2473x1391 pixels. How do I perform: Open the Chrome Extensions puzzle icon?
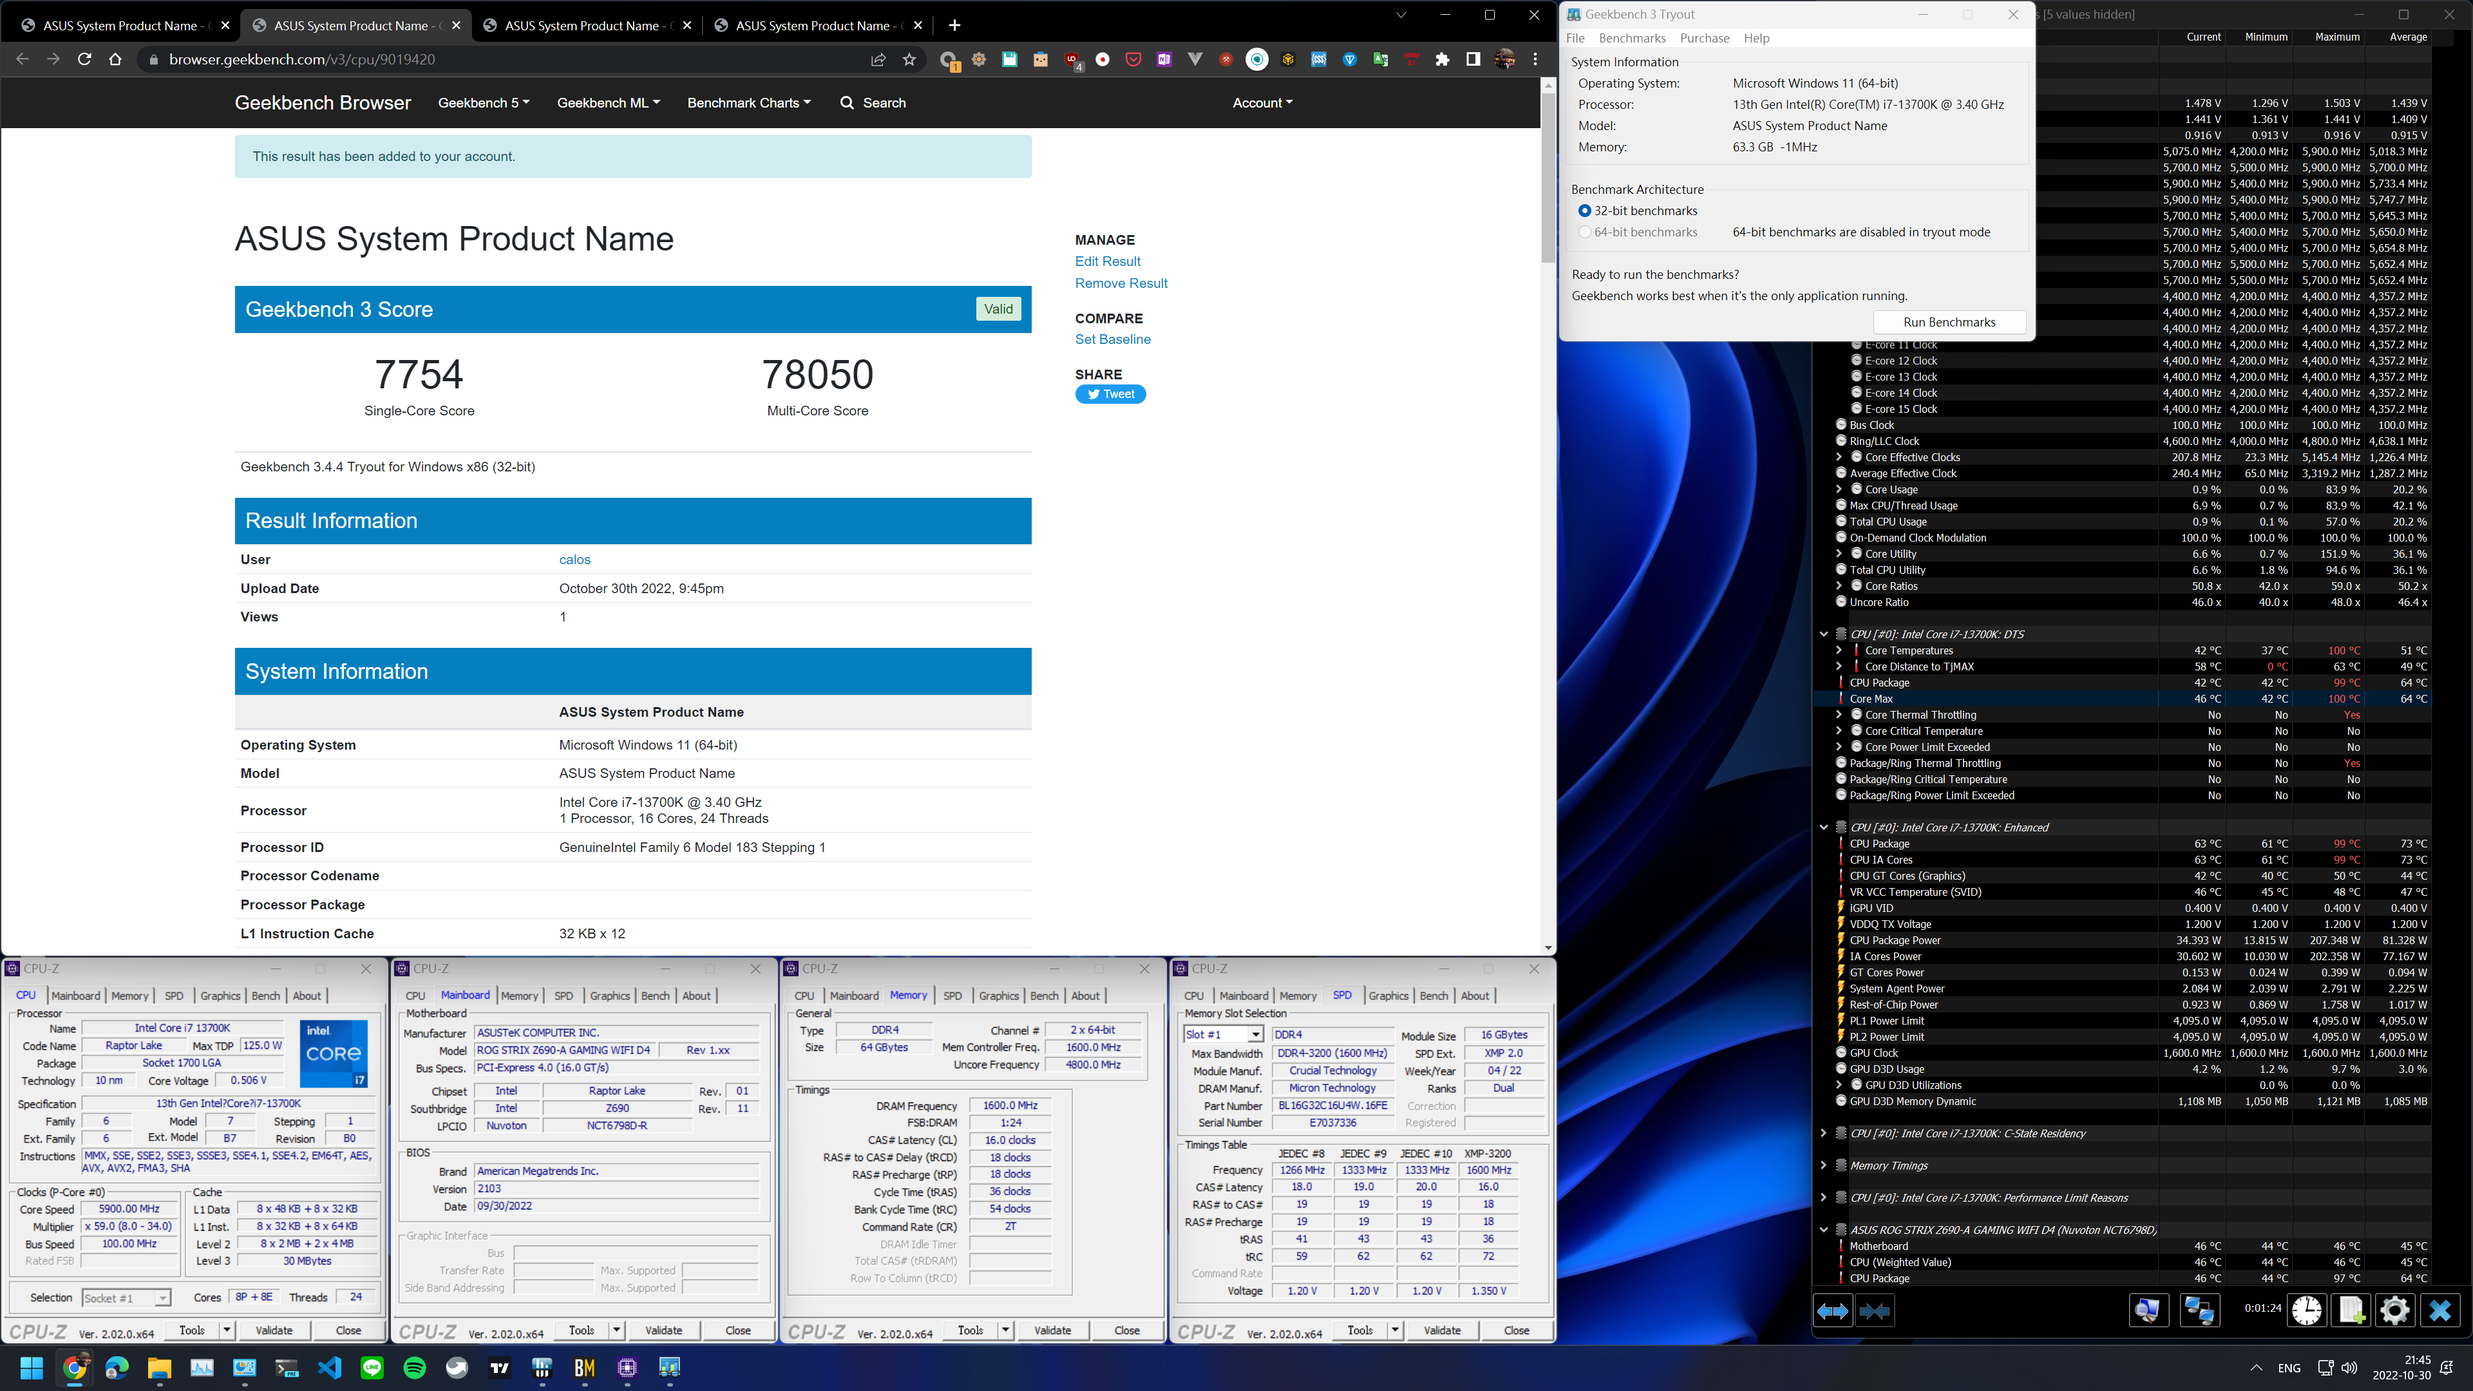point(1442,59)
